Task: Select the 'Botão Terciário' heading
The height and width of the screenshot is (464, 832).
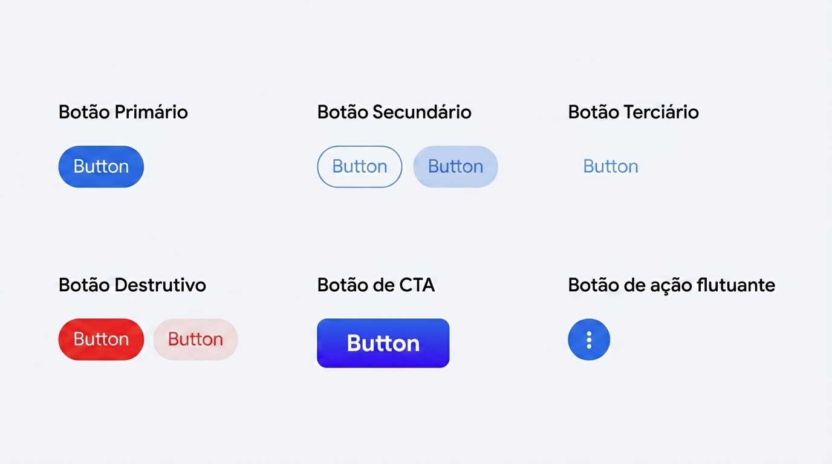Action: click(634, 112)
